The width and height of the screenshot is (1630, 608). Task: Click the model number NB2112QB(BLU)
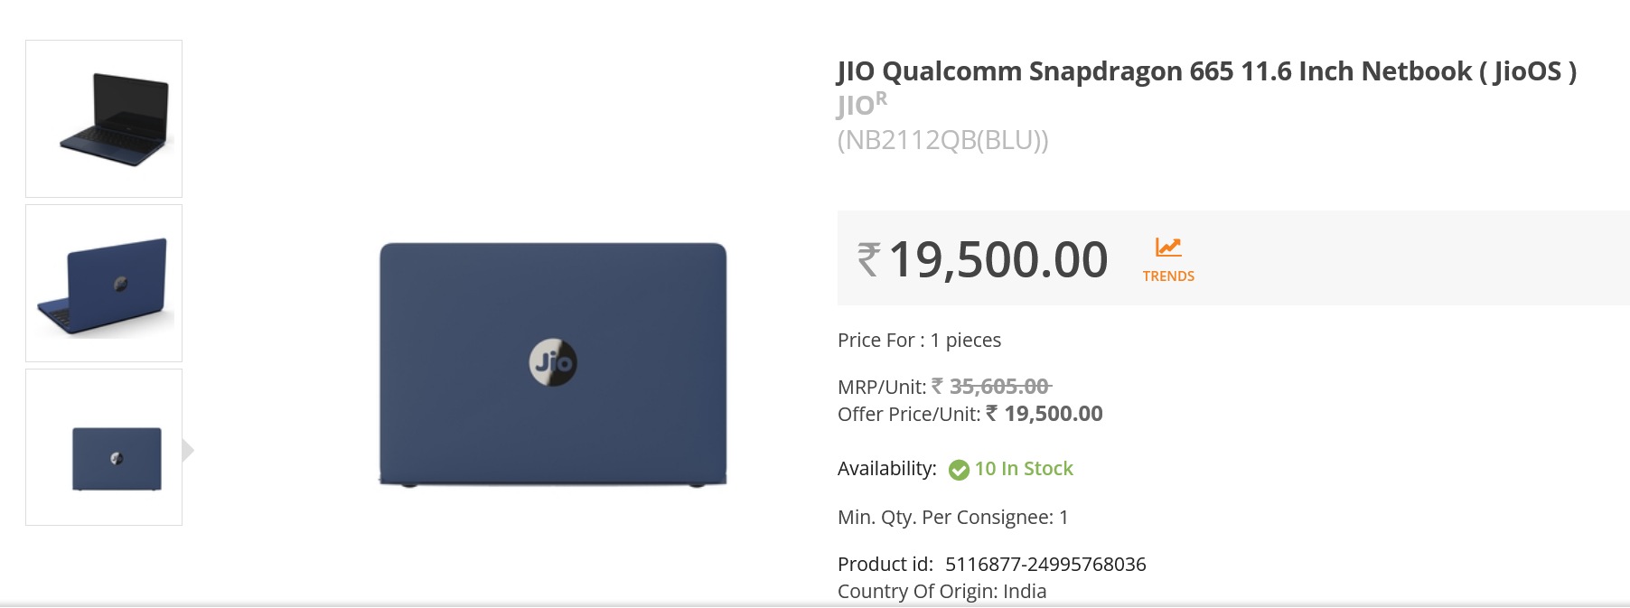(x=943, y=142)
